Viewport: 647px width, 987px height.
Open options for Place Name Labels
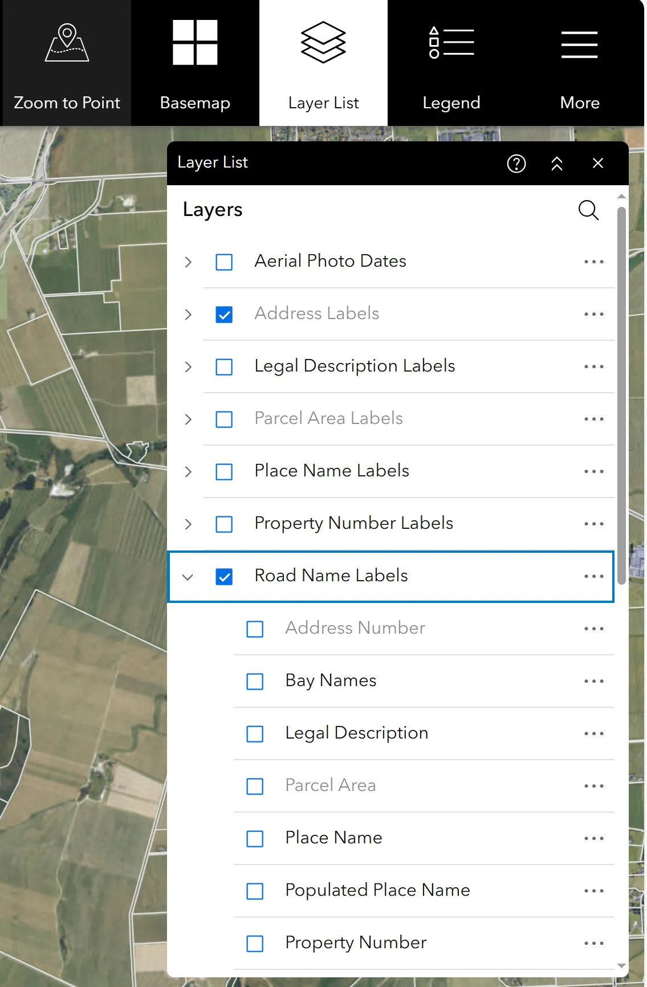click(594, 471)
